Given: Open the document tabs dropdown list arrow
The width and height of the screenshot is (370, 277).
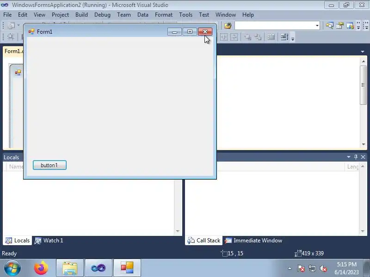Looking at the screenshot, I should [x=363, y=51].
